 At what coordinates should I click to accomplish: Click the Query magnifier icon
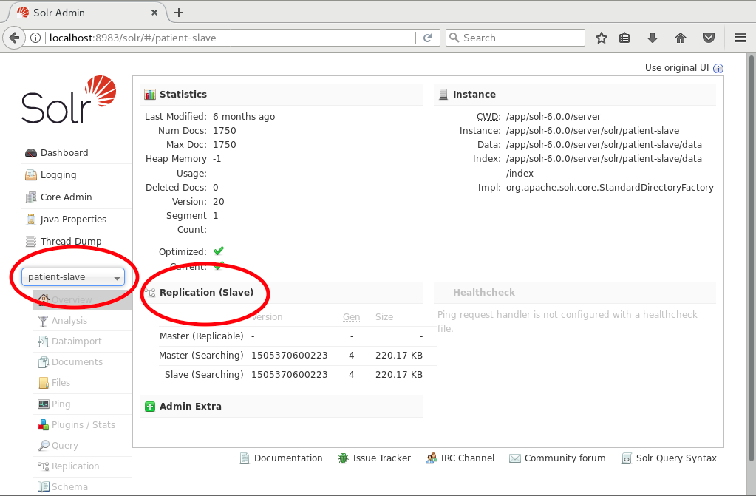[x=44, y=445]
